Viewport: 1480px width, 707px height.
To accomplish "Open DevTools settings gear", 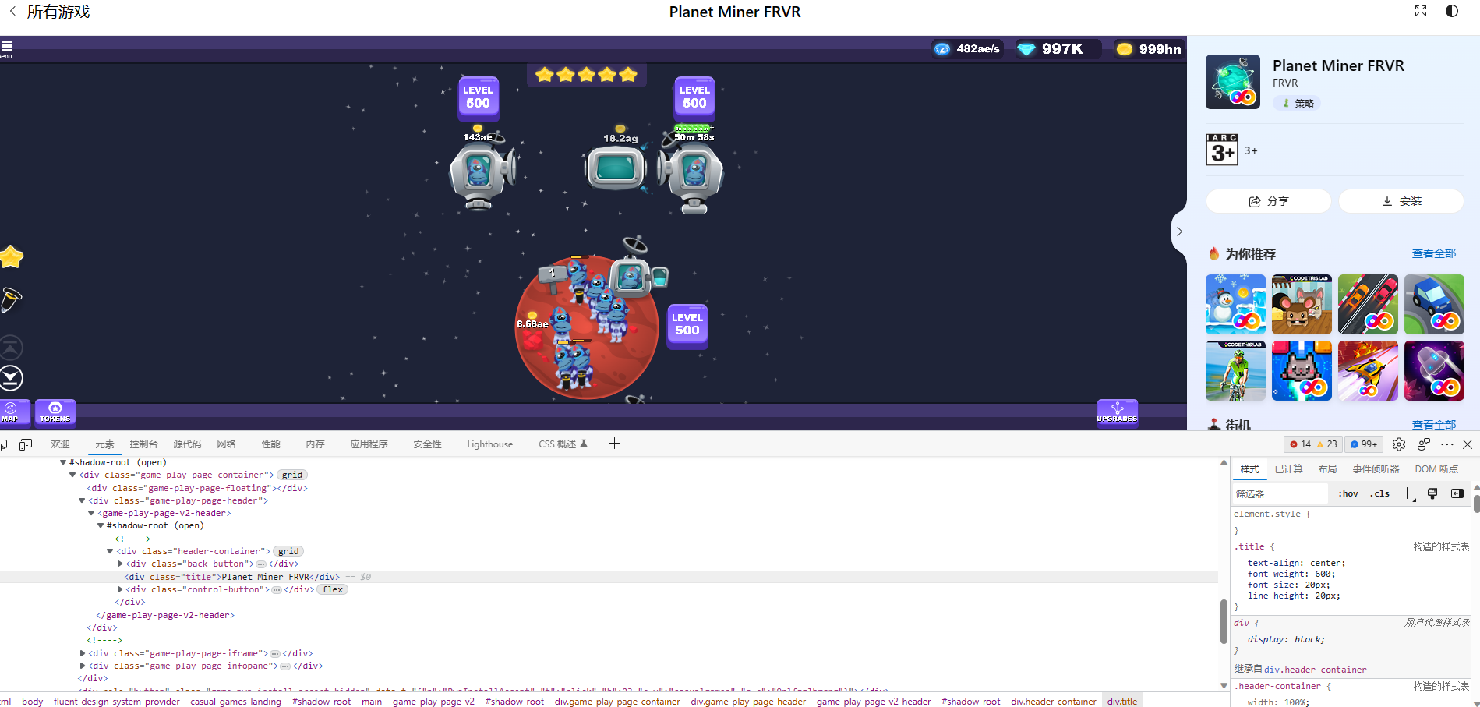I will 1399,444.
